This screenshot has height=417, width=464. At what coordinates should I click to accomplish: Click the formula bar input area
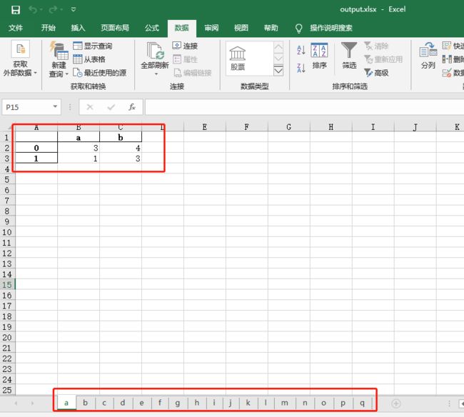pos(304,107)
